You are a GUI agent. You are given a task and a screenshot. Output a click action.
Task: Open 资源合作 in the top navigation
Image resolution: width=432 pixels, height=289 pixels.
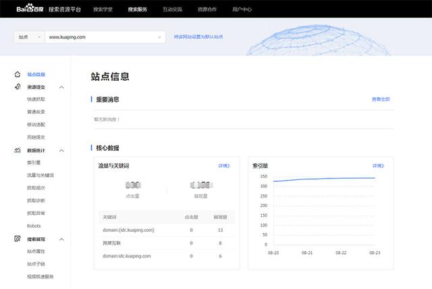[207, 9]
